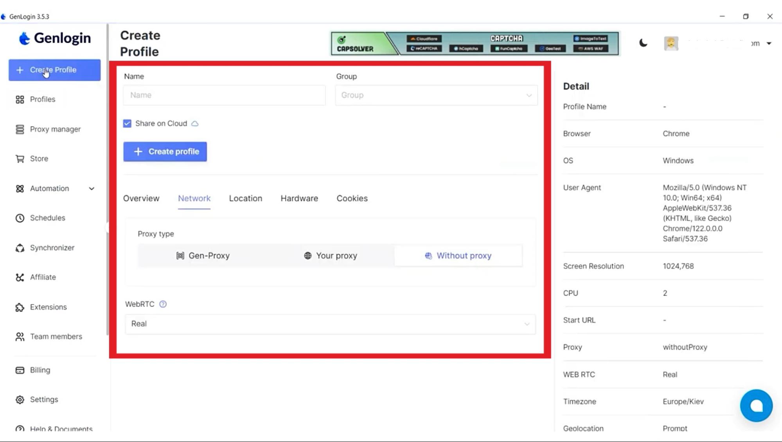
Task: Click the Name input field
Action: point(224,95)
